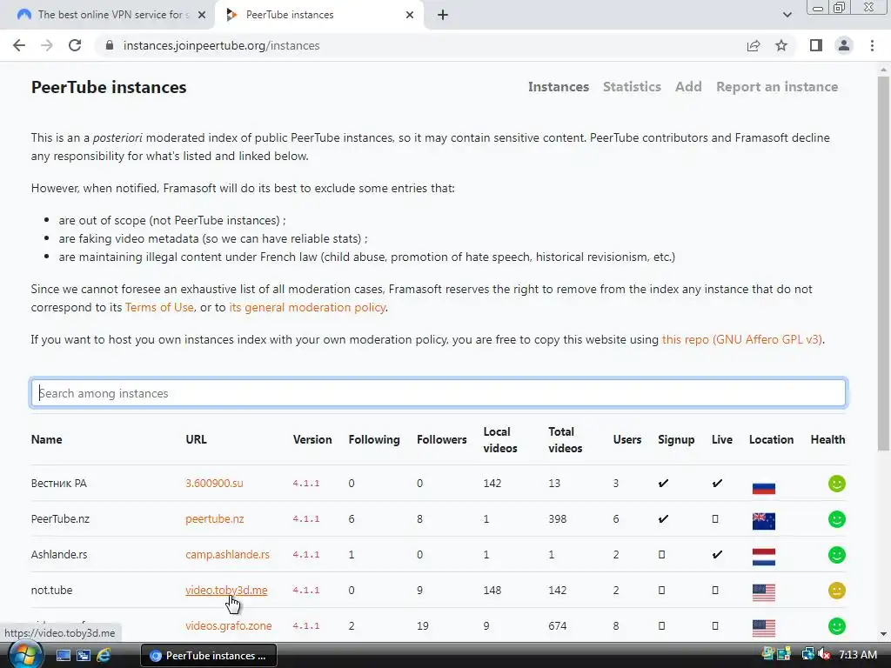Open the camp.ashlande.rs instance link
This screenshot has width=891, height=668.
[227, 554]
